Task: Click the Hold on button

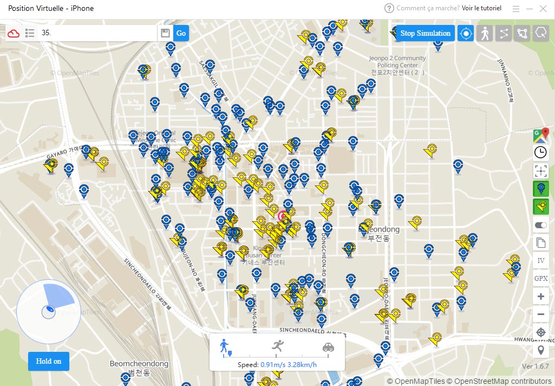Action: click(49, 361)
